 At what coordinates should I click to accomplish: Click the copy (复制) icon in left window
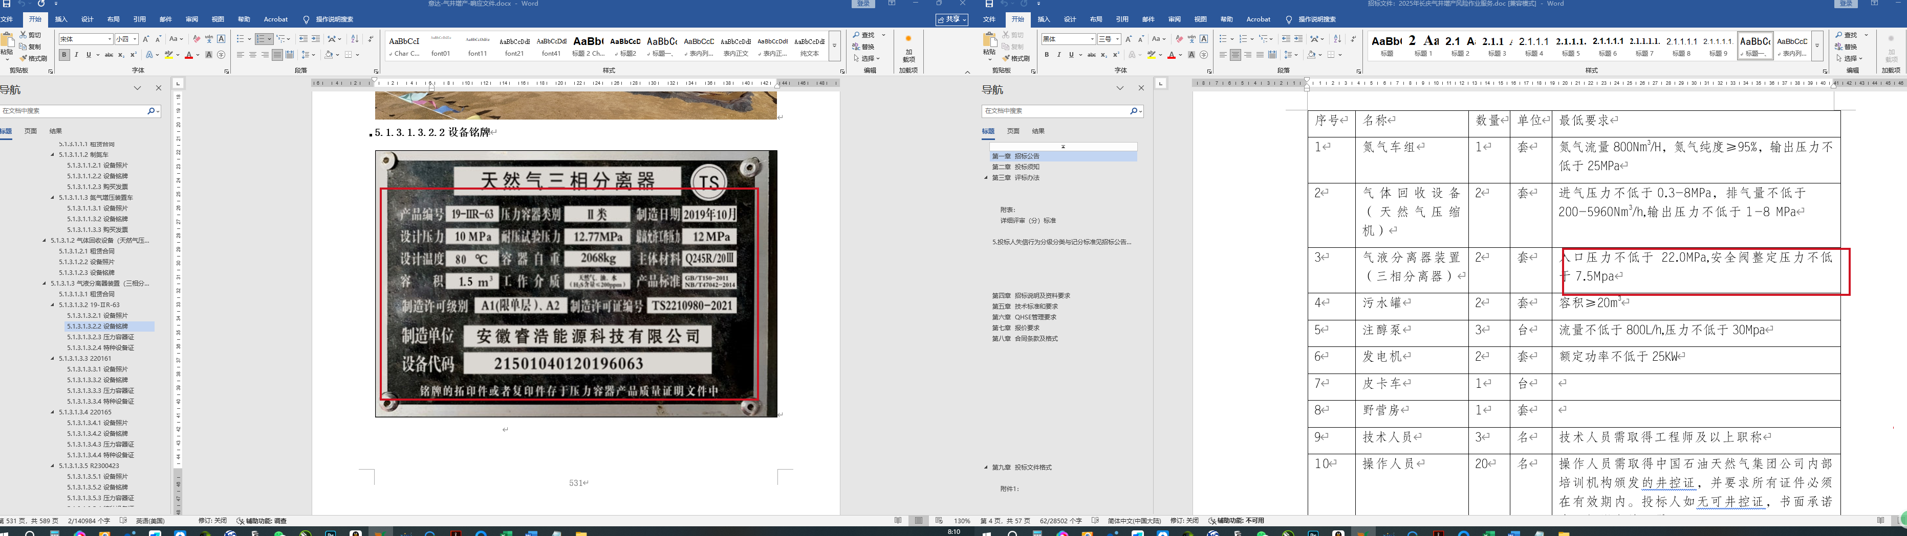(30, 46)
